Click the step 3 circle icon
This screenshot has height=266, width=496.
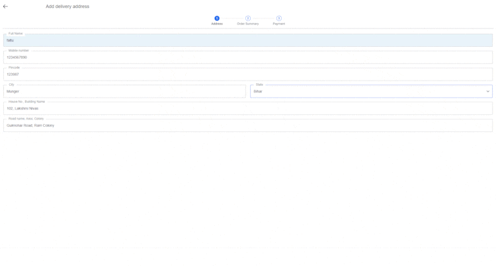(279, 18)
